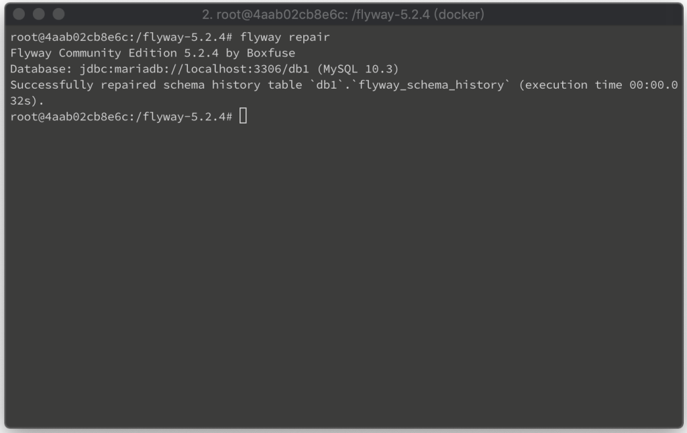The width and height of the screenshot is (687, 433).
Task: Click the gray minimize window button
Action: (x=38, y=15)
